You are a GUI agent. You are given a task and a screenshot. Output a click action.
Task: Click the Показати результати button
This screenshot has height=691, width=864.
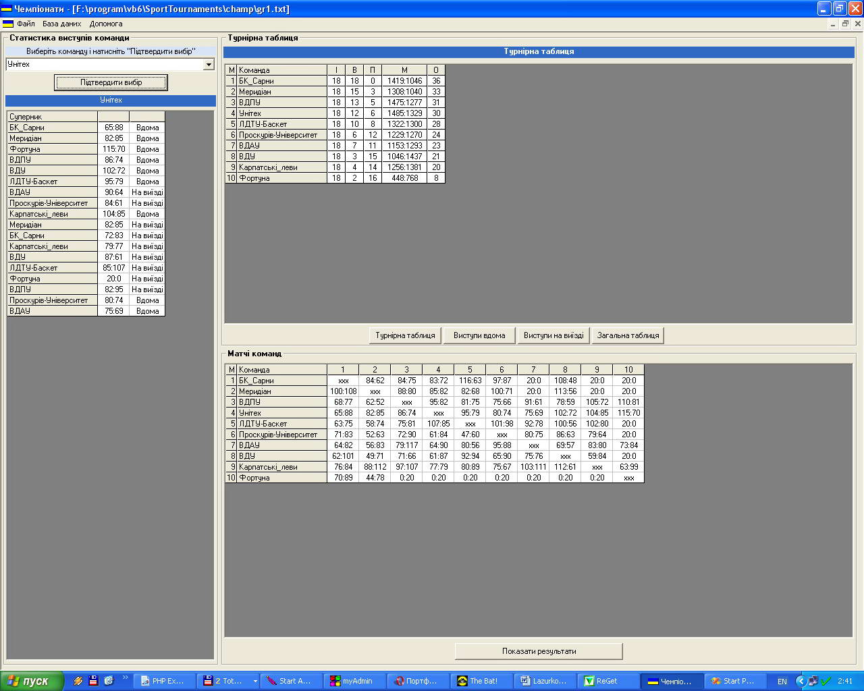click(x=539, y=651)
